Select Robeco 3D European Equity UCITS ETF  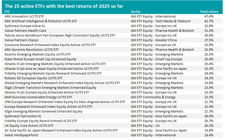[x=33, y=78]
